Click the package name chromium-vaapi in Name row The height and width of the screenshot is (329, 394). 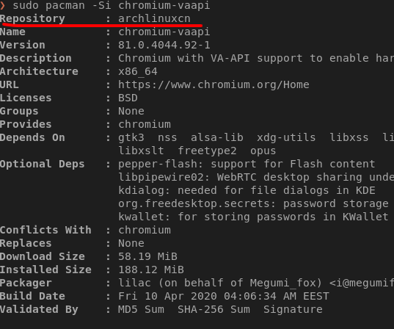click(164, 32)
